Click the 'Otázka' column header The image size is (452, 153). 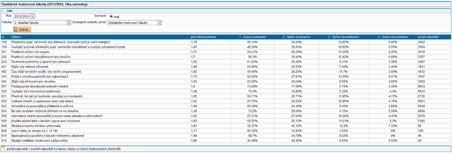point(16,37)
